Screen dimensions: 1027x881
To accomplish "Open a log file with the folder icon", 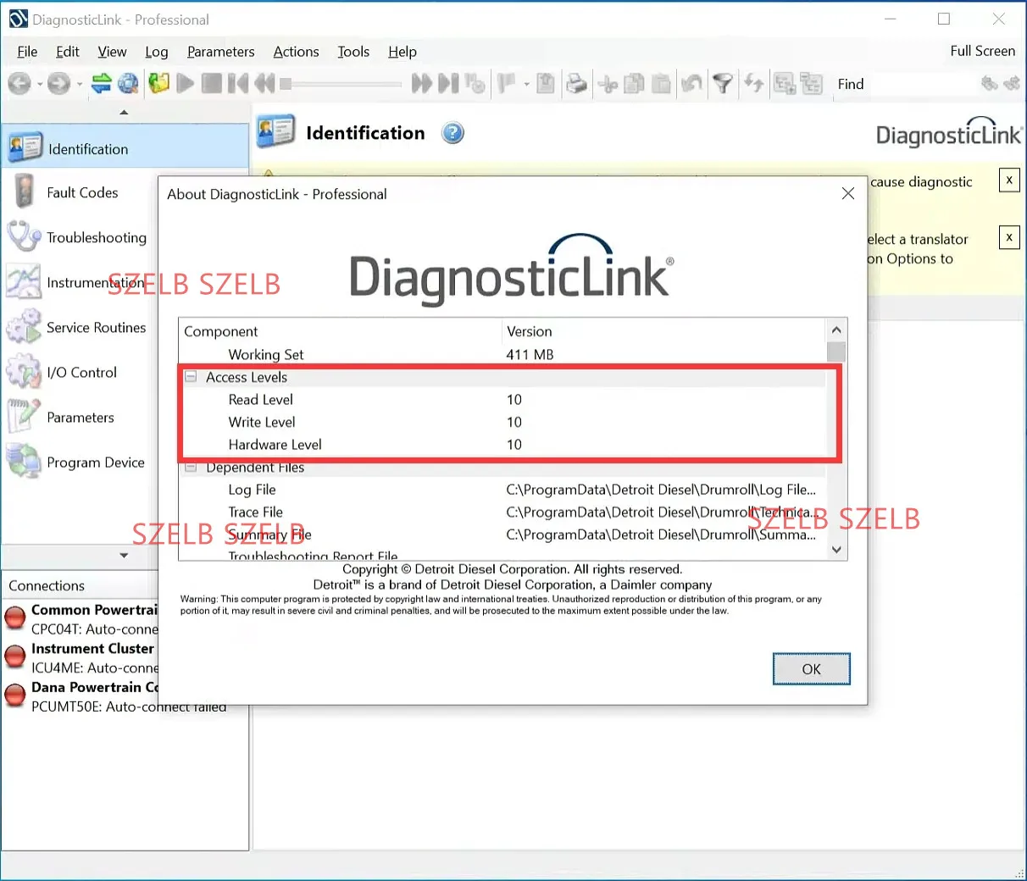I will 158,83.
